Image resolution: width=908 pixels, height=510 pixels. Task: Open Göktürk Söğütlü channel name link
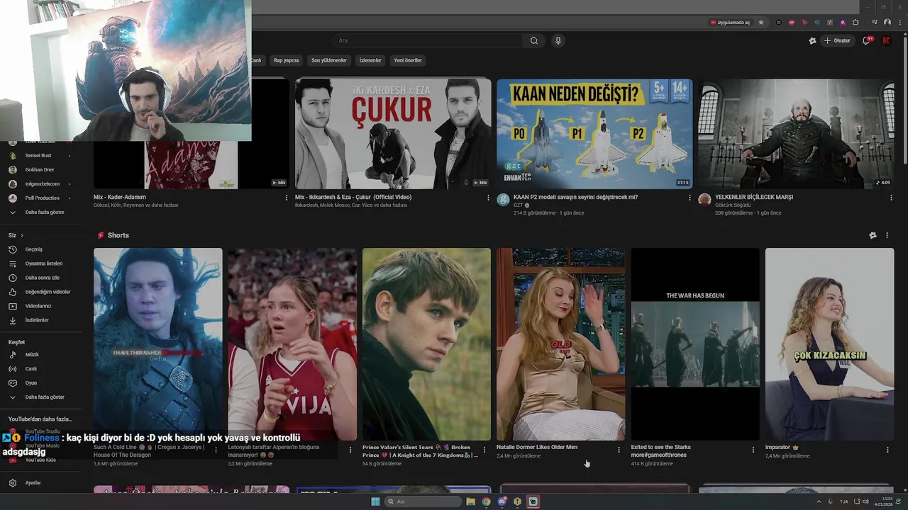[733, 205]
